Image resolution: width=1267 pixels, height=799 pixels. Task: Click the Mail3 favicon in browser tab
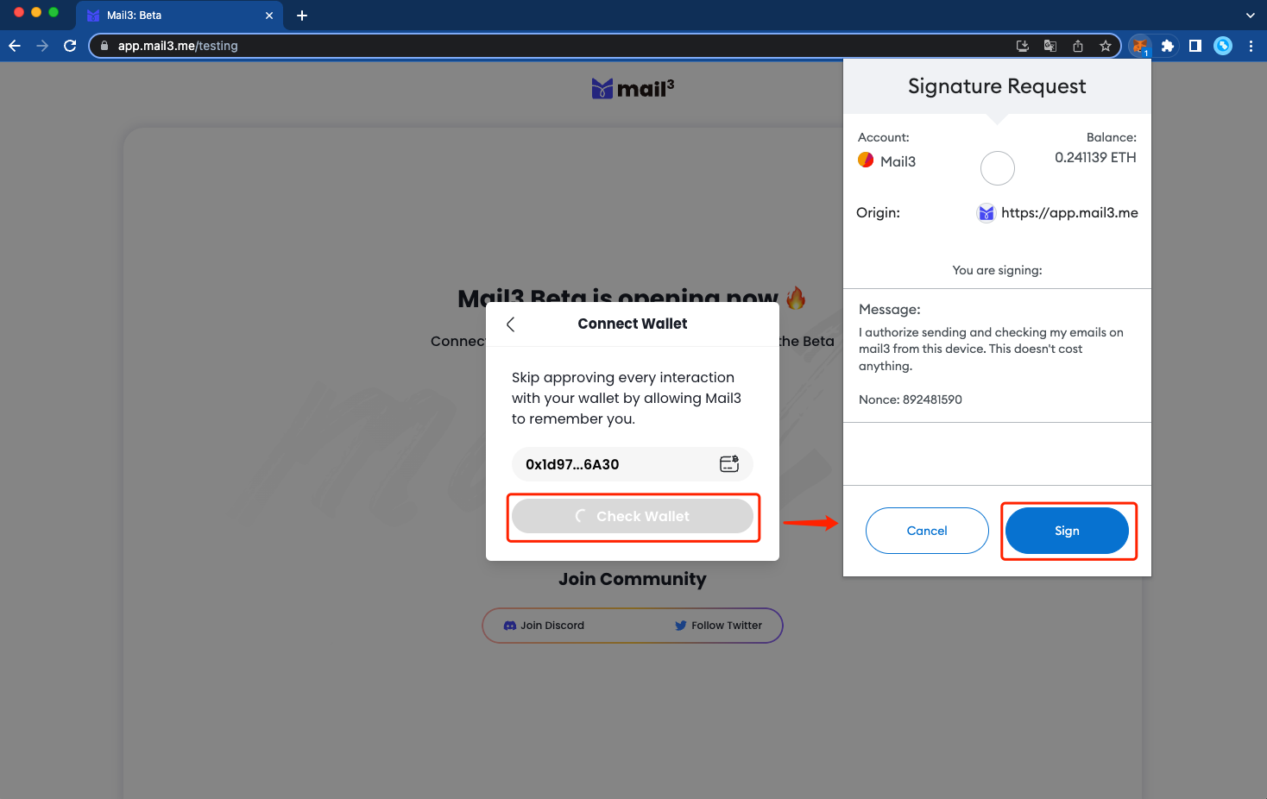(x=93, y=16)
